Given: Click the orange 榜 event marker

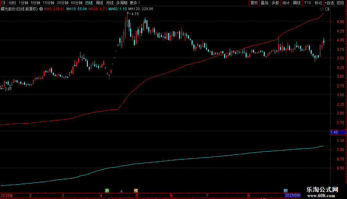Looking at the screenshot, I should click(136, 190).
